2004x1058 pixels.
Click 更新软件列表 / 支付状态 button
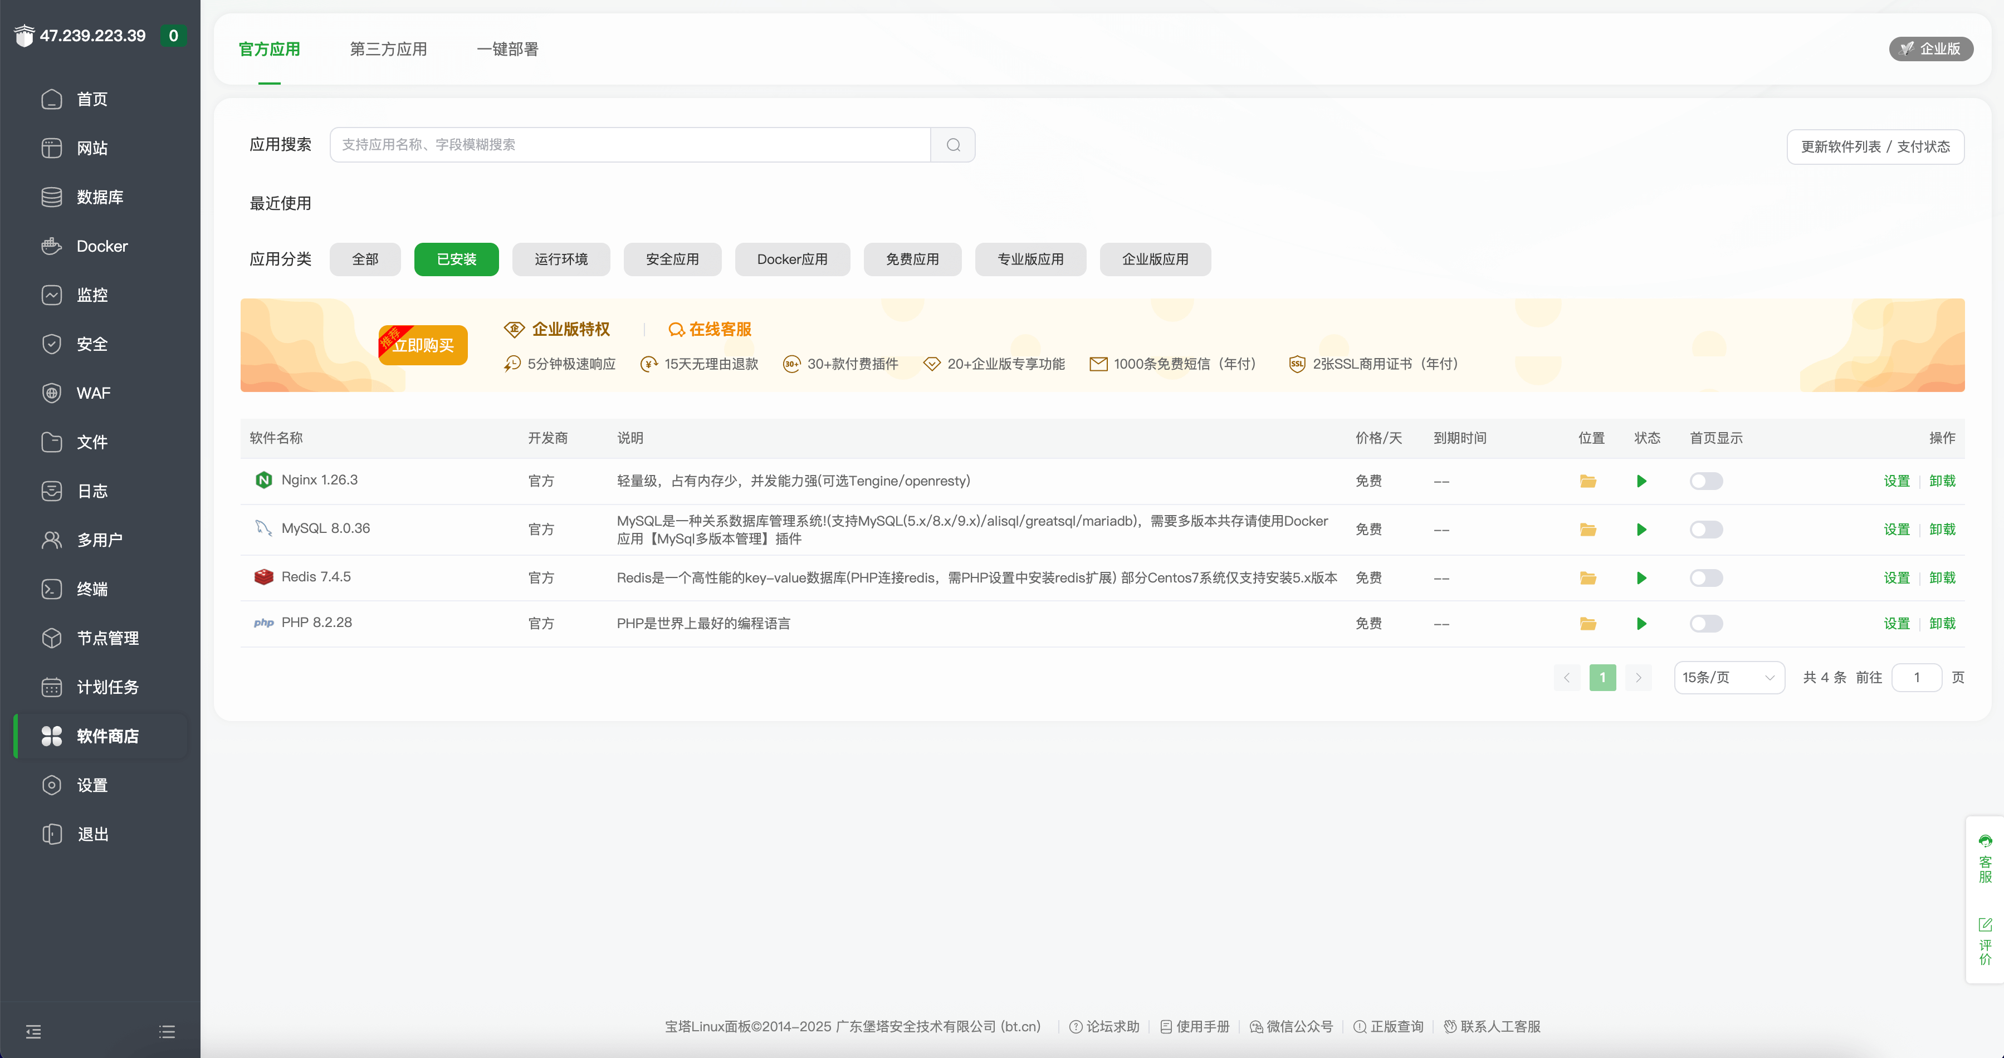[x=1875, y=147]
